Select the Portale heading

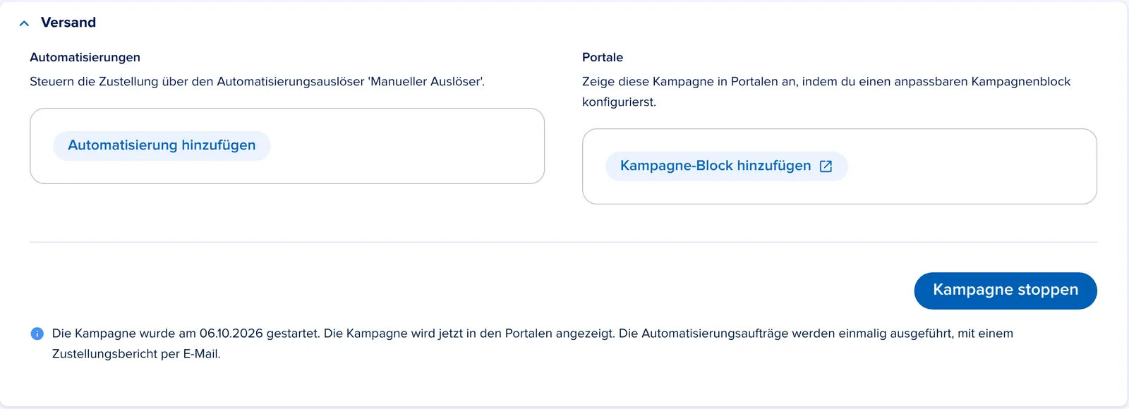click(603, 57)
